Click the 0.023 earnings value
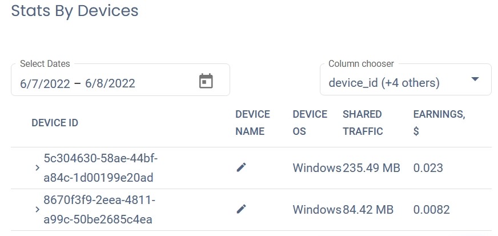 (x=428, y=167)
